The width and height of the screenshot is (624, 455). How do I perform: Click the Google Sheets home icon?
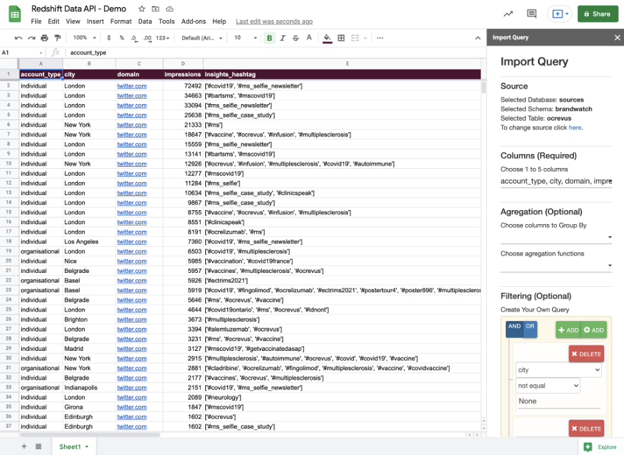15,14
